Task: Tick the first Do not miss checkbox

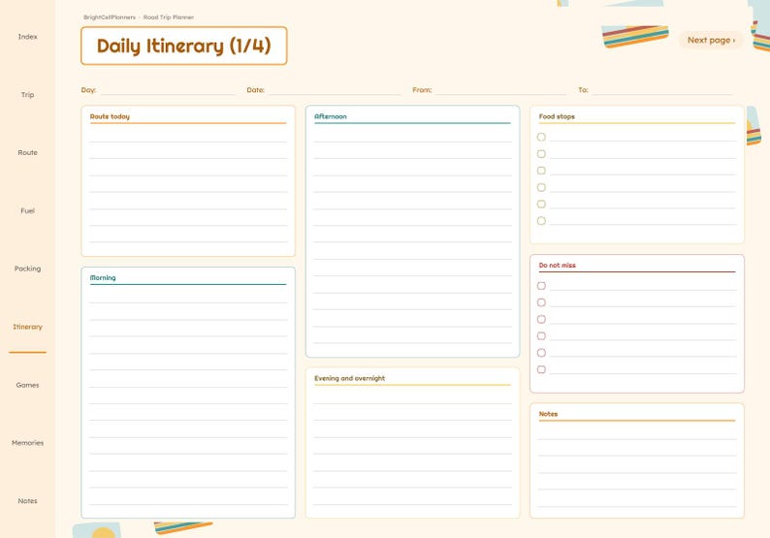Action: point(541,286)
